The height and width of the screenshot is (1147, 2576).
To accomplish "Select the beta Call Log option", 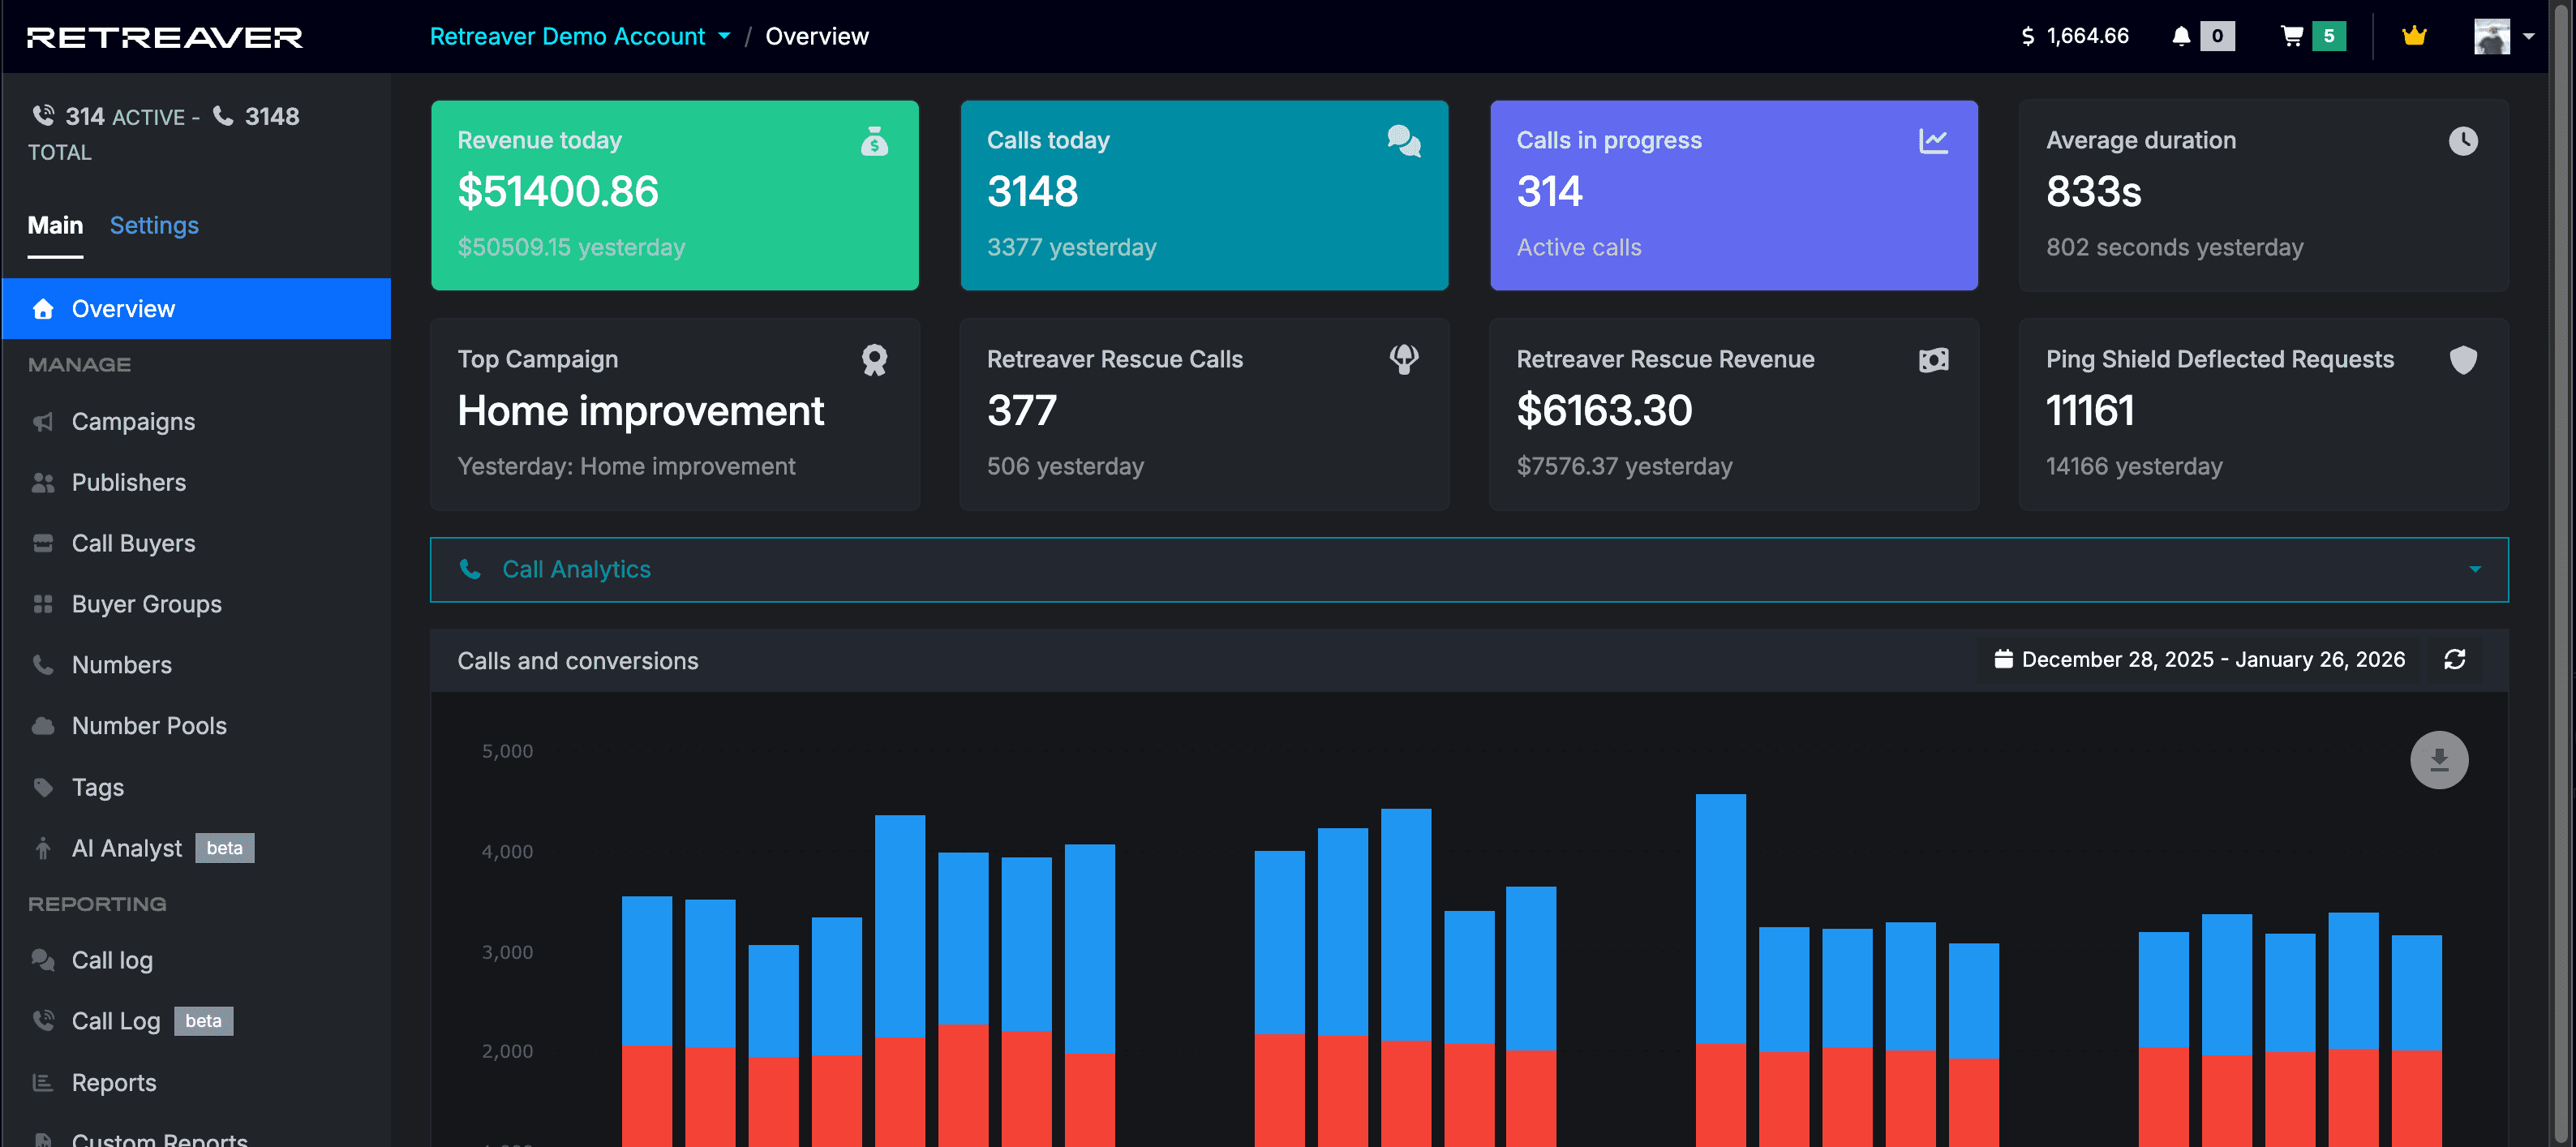I will point(117,1020).
